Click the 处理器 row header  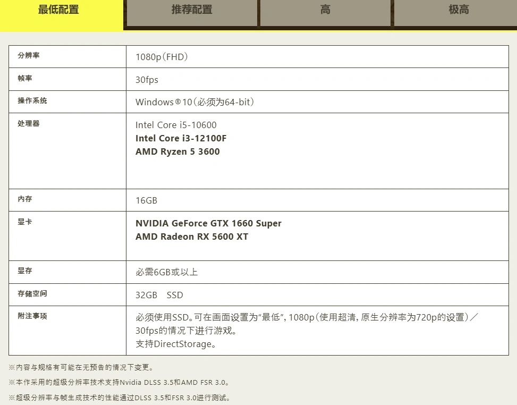[x=29, y=124]
